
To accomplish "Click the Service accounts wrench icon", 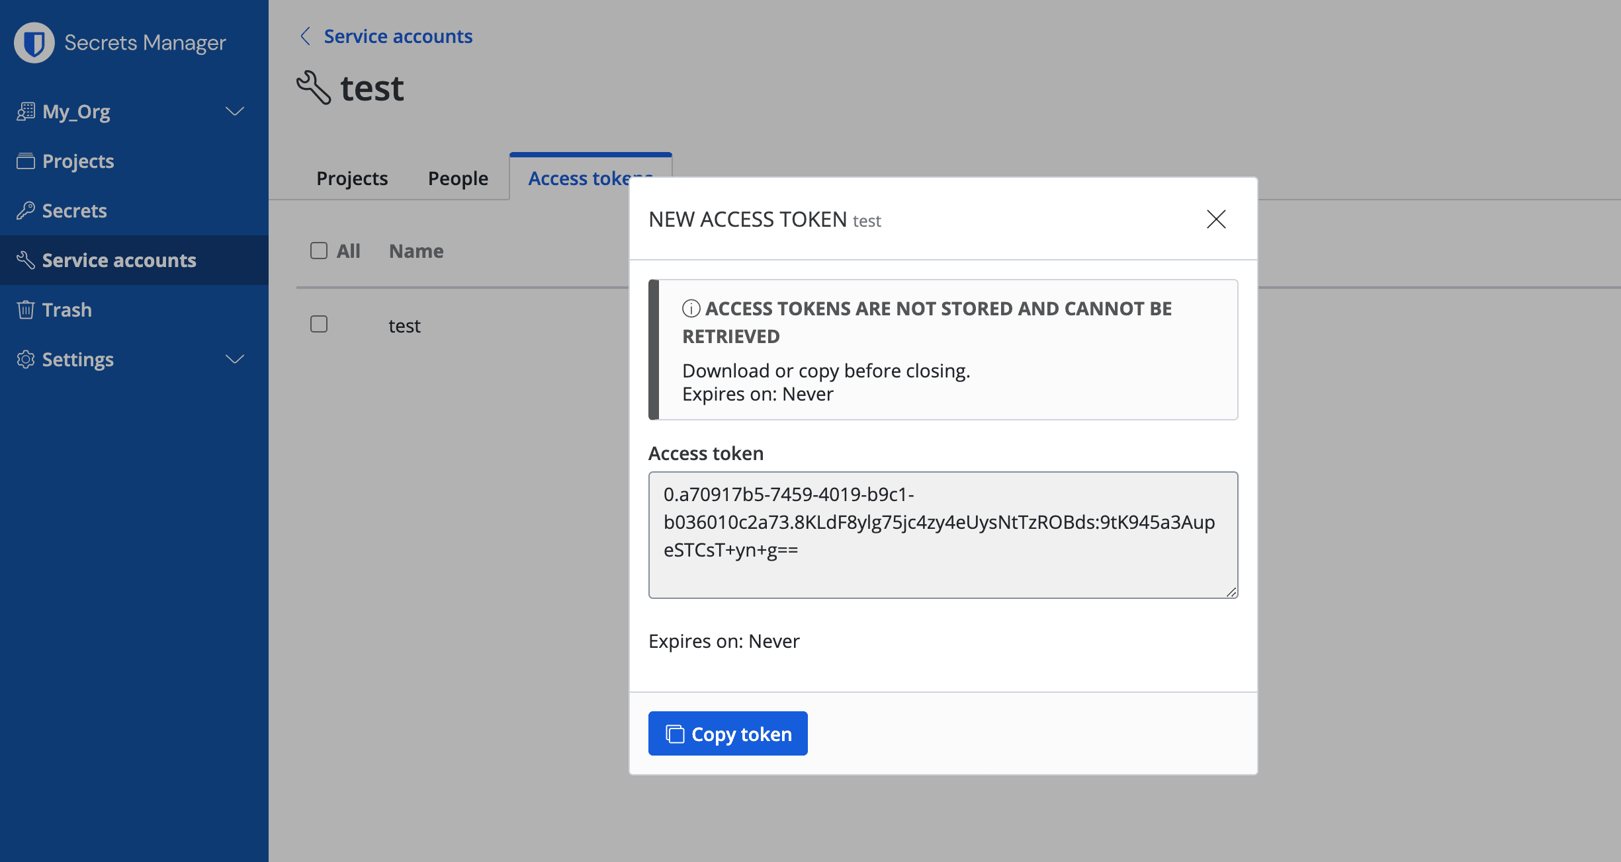I will 26,260.
